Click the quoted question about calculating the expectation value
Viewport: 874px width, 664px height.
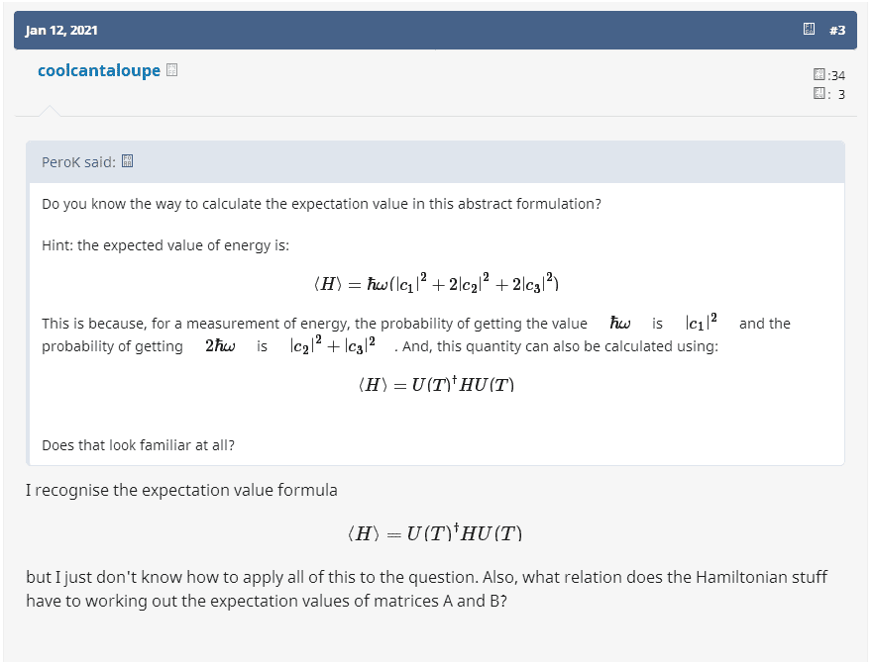[321, 204]
